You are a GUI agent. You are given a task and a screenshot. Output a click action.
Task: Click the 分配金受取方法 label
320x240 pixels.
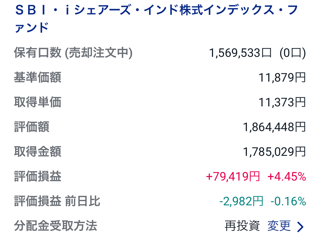pyautogui.click(x=55, y=226)
